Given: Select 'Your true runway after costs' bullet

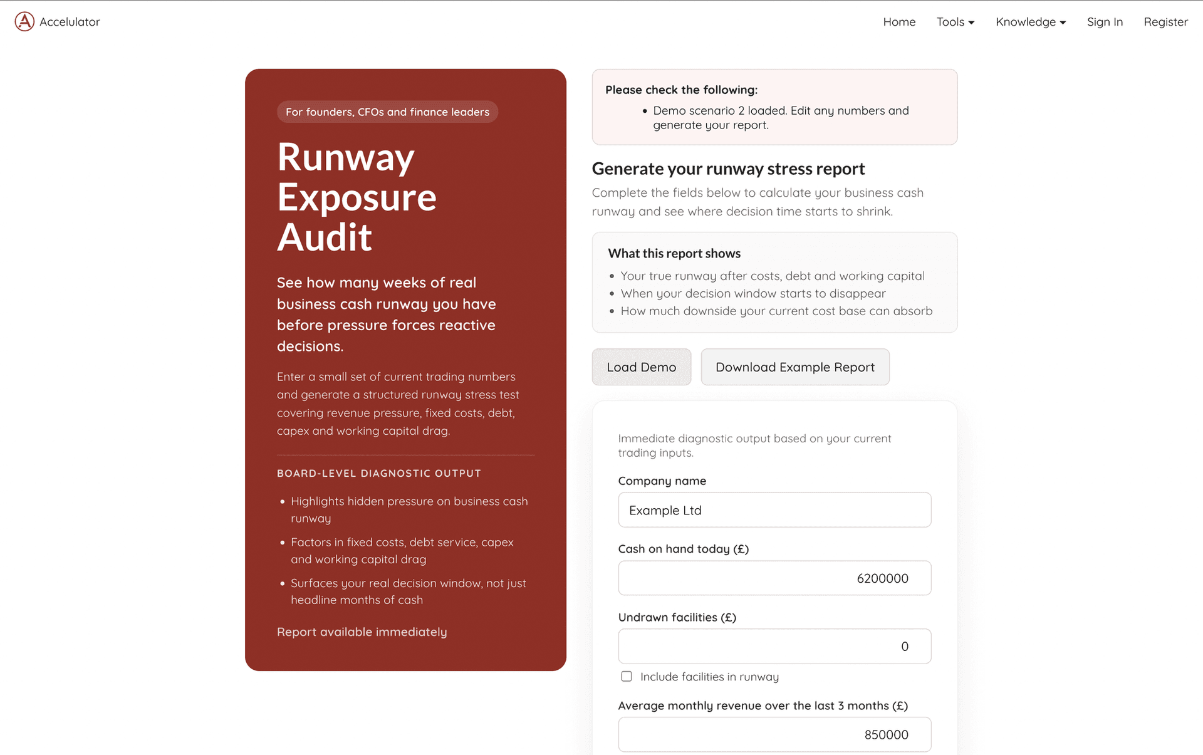Looking at the screenshot, I should coord(773,276).
